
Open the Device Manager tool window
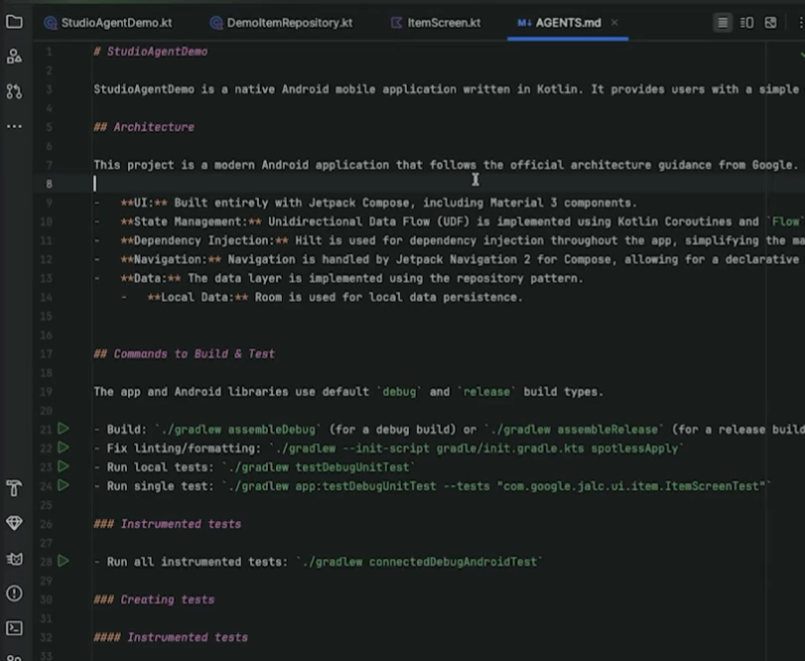click(14, 558)
